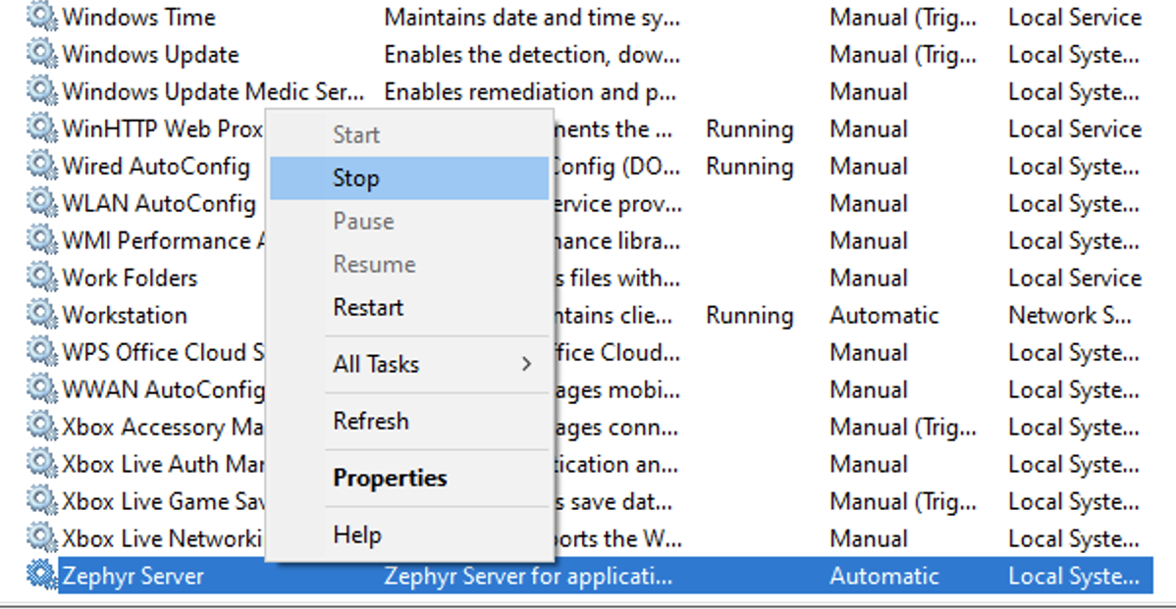Select the Windows Update Medic Service row
The width and height of the screenshot is (1176, 609).
(212, 91)
